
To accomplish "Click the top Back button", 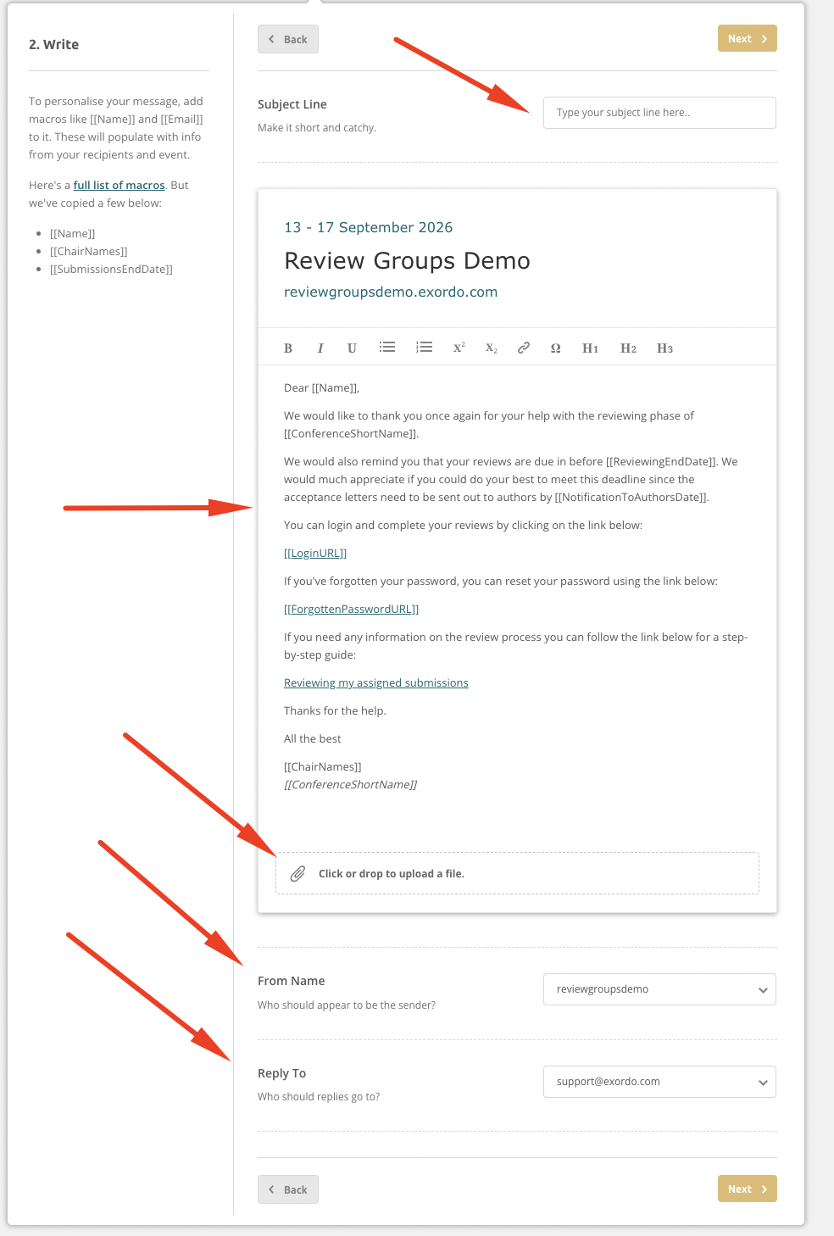I will coord(288,39).
